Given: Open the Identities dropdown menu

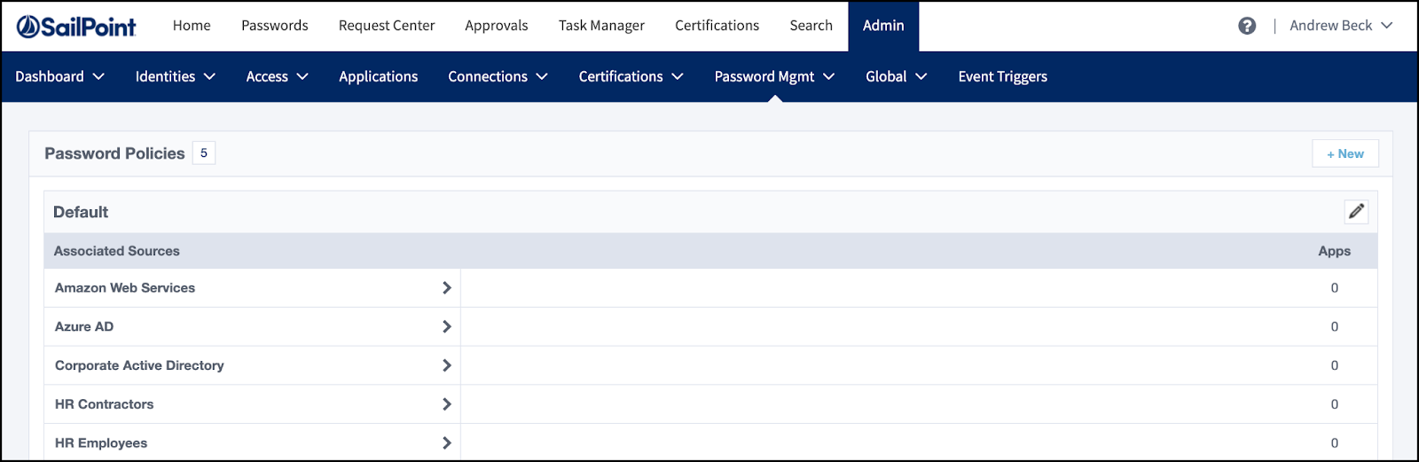Looking at the screenshot, I should point(175,76).
